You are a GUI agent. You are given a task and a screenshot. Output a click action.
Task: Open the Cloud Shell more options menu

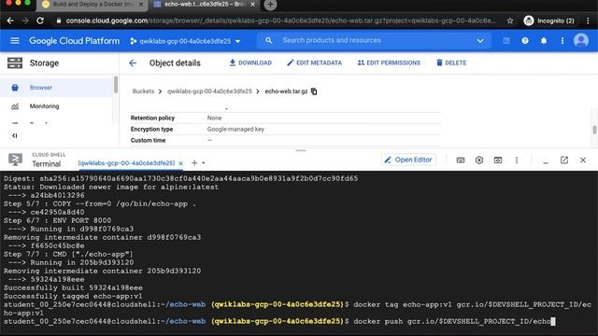coord(517,160)
